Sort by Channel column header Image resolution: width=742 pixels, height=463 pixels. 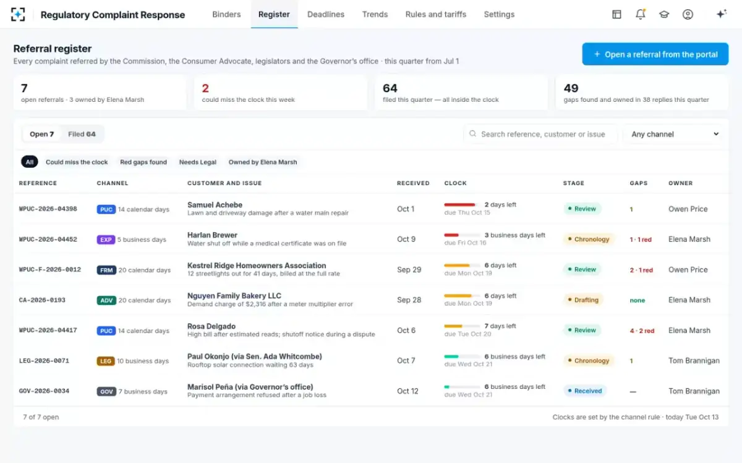113,183
